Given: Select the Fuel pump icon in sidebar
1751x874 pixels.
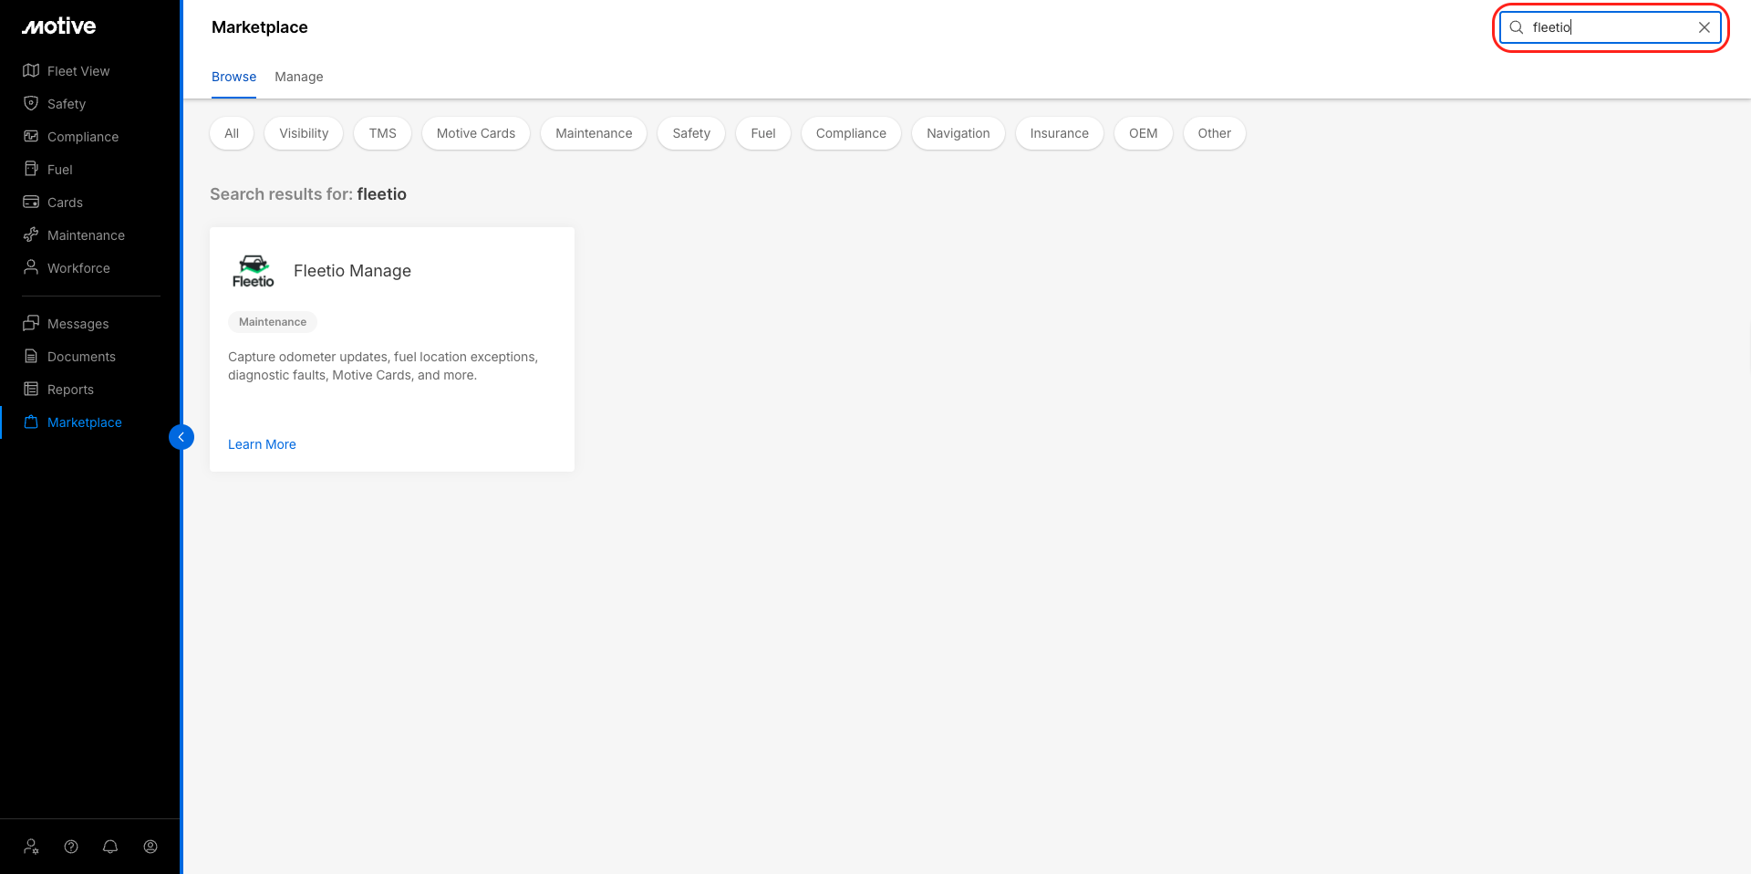Looking at the screenshot, I should coord(31,170).
